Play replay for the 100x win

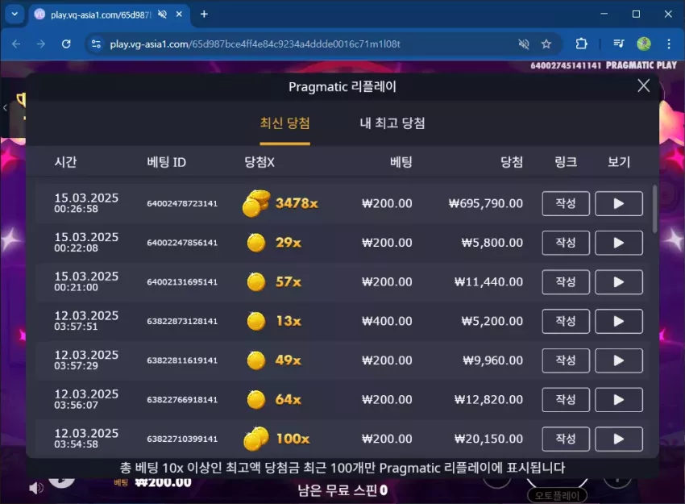(x=619, y=439)
